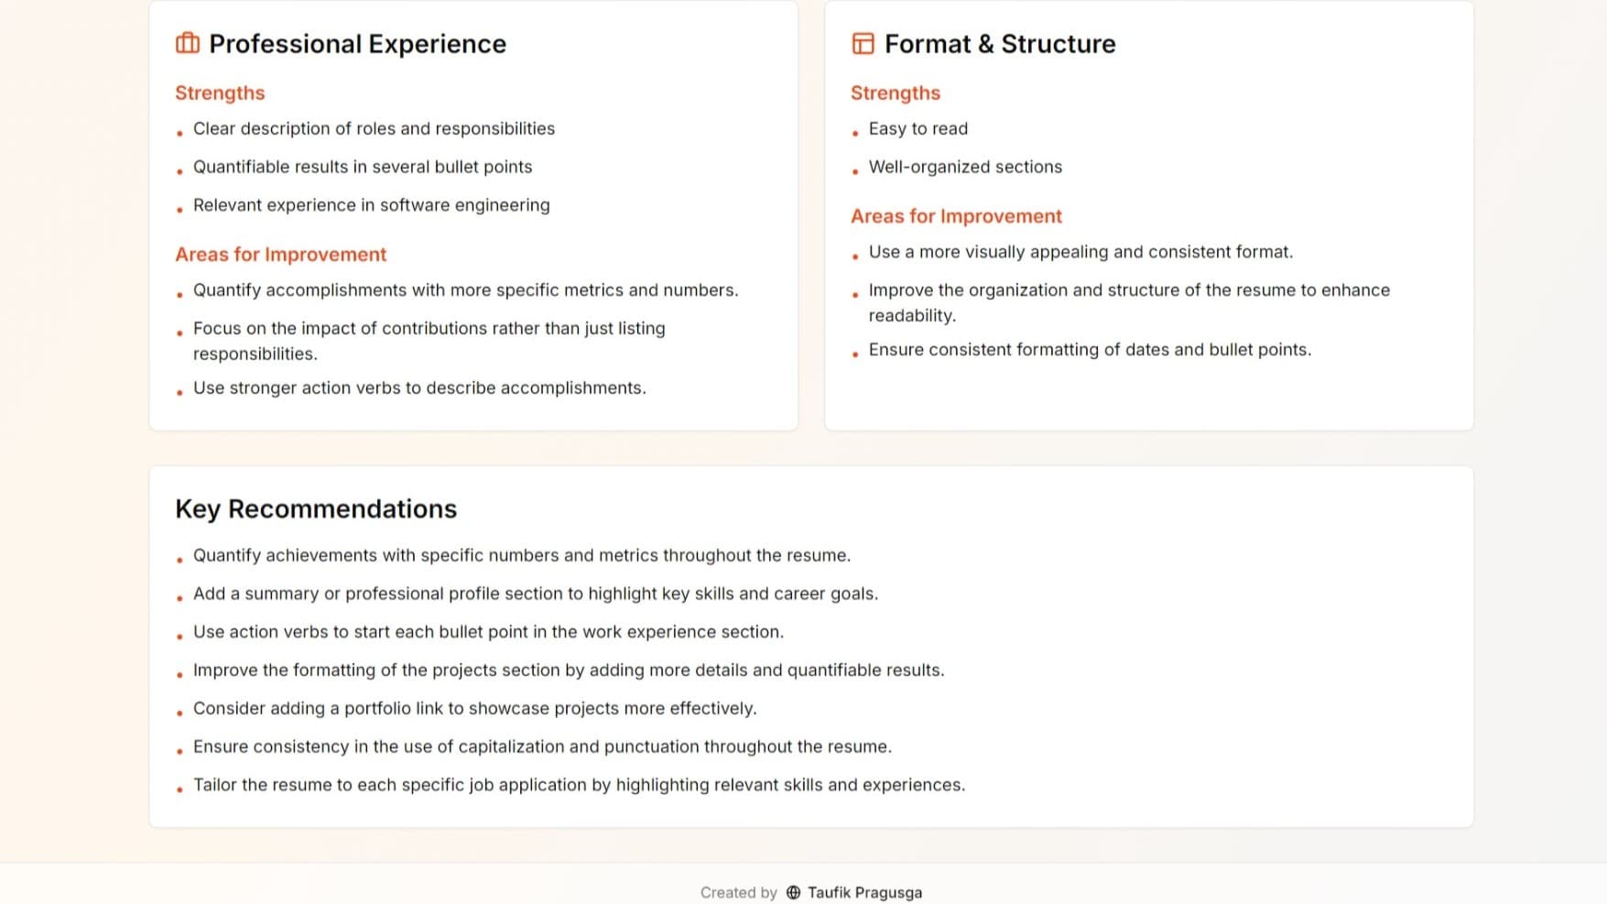1607x904 pixels.
Task: Select the bullet dot beside 'Well-organized sections'
Action: (x=855, y=171)
